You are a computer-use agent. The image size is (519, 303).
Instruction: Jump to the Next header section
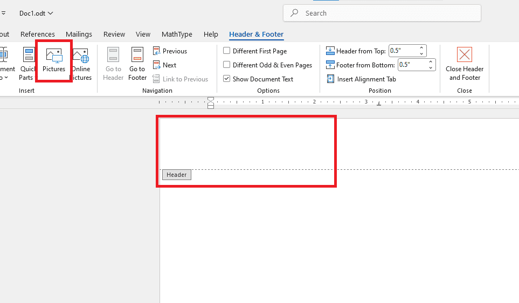165,65
